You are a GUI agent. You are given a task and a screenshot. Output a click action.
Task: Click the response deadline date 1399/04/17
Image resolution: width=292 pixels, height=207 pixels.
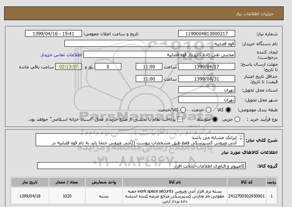pyautogui.click(x=207, y=66)
